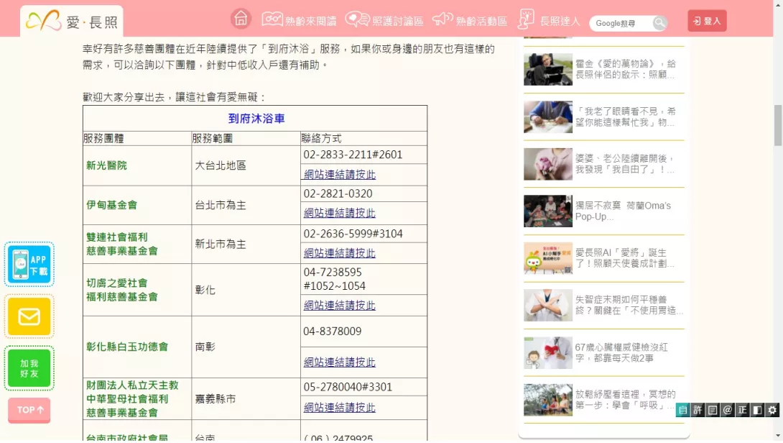
Task: Click the 到府沐浴車 table title
Action: 256,119
